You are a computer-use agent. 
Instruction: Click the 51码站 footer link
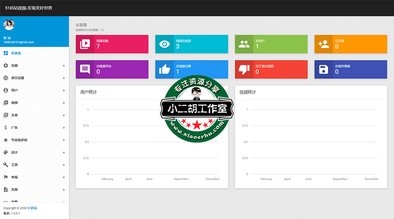33,208
